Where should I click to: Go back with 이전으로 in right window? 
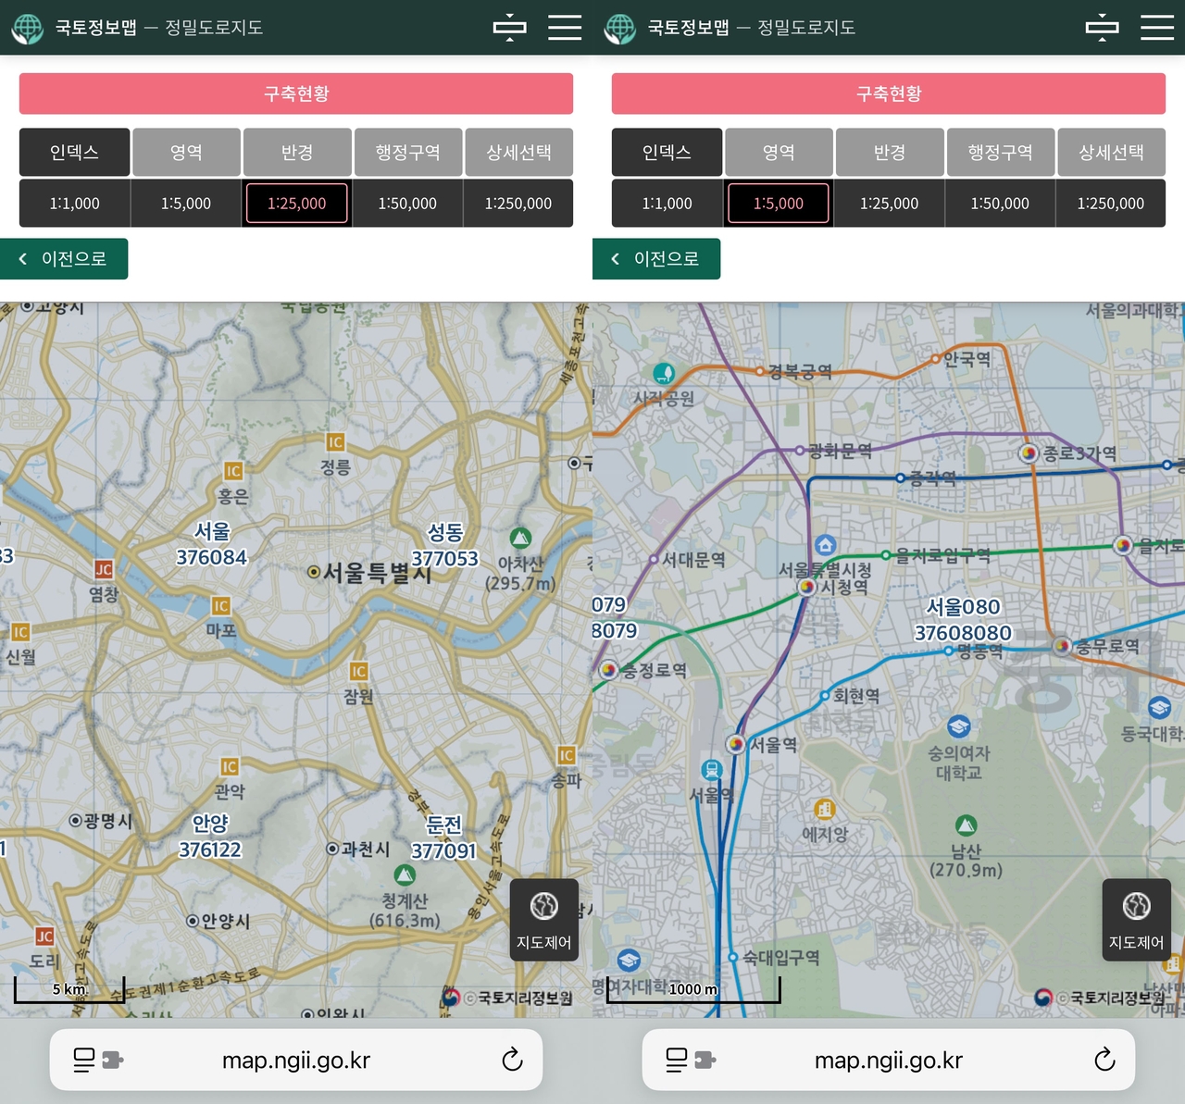pos(655,259)
